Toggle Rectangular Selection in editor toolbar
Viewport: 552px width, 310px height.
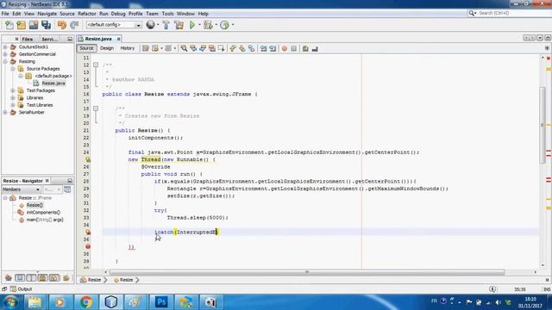point(221,48)
